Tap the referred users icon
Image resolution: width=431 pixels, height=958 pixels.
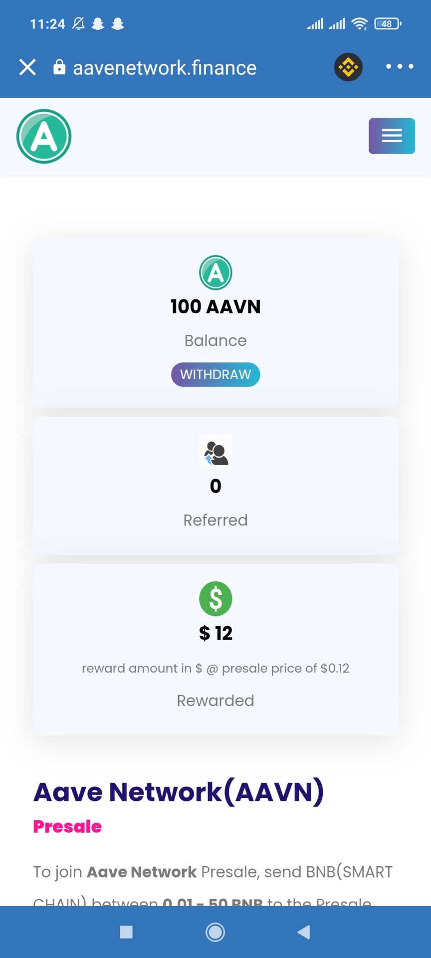tap(215, 452)
